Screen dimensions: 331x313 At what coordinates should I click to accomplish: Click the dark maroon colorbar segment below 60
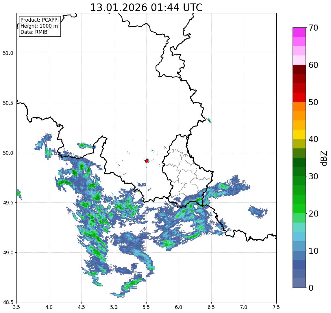[299, 69]
